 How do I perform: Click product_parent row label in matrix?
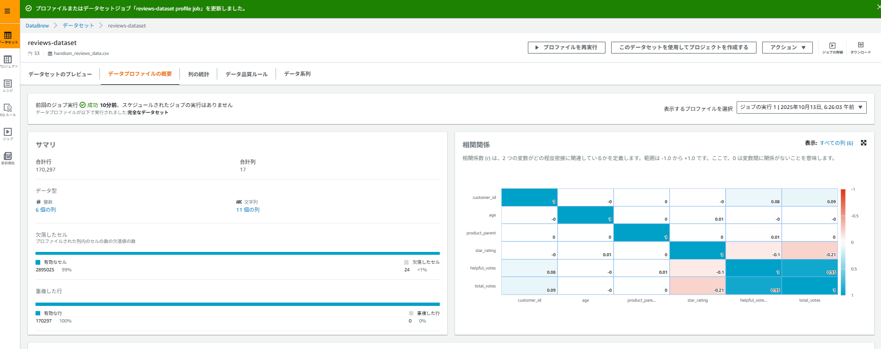coord(481,233)
